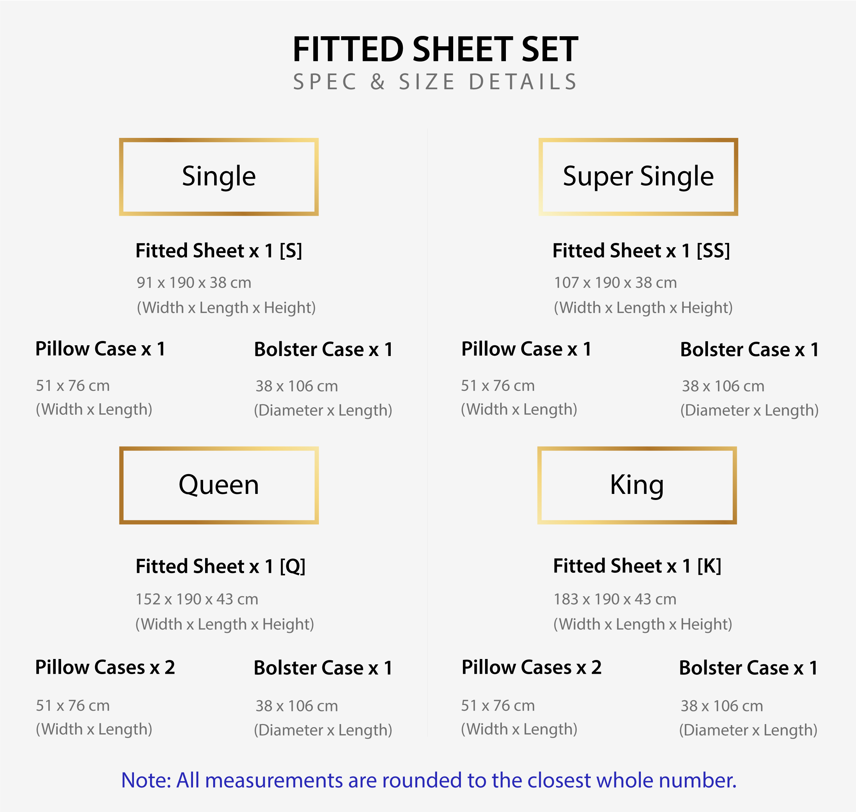Click Fitted Sheet x 1 [SS] heading
Image resolution: width=856 pixels, height=812 pixels.
coord(641,251)
